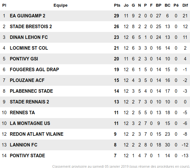The image size is (190, 168).
Task: Select STADE RENNAIS 2 team name
Action: (29, 102)
